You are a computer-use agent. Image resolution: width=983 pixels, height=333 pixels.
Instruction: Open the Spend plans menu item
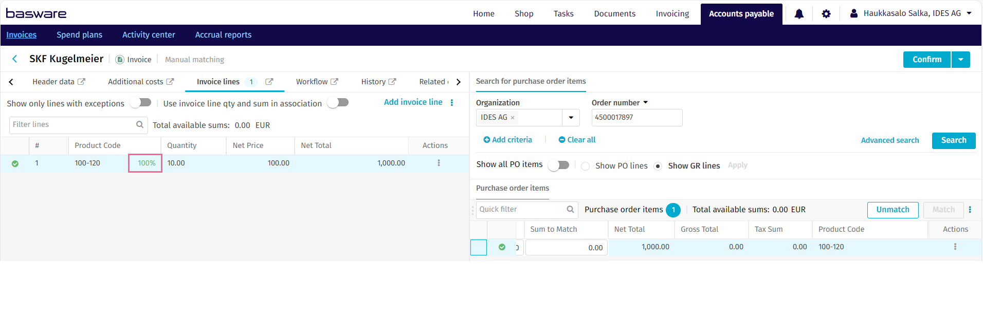[79, 35]
